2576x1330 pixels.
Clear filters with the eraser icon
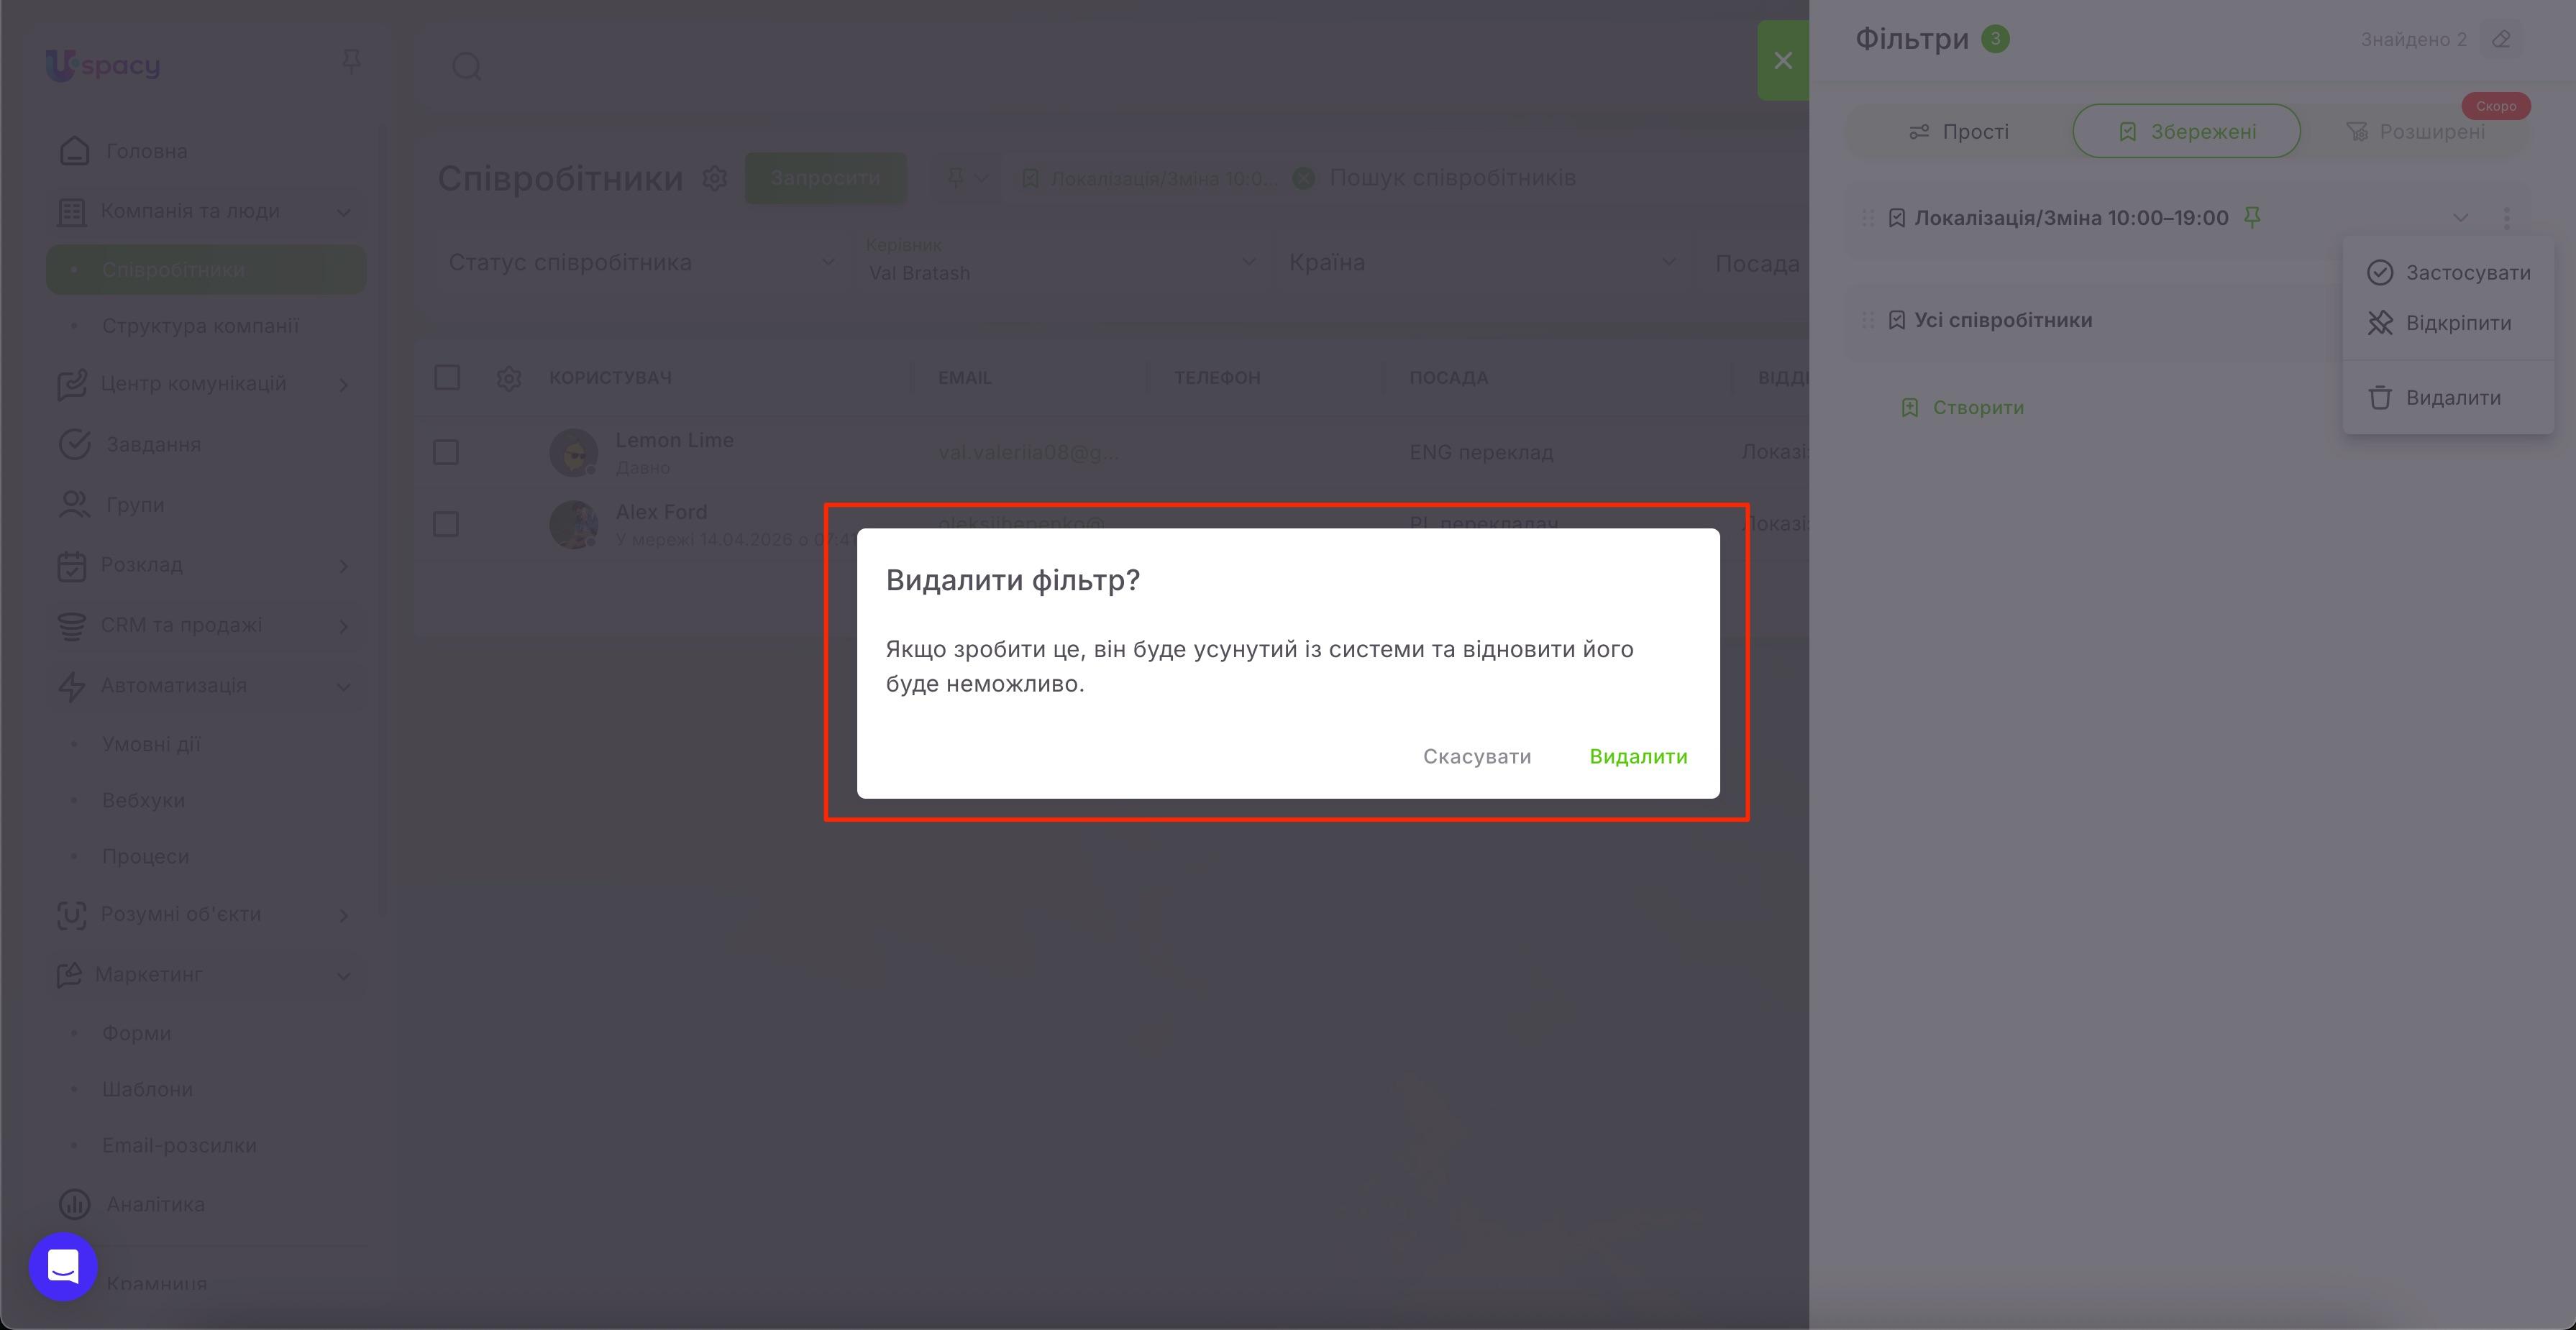2501,39
